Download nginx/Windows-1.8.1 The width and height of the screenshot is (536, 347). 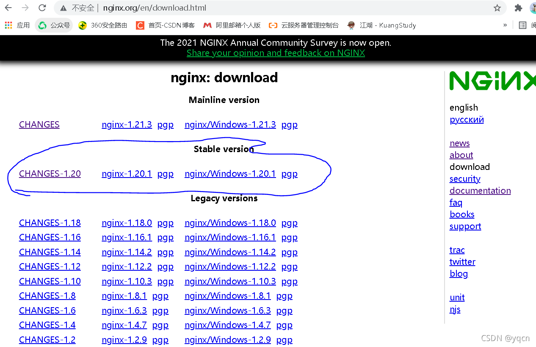(x=228, y=296)
